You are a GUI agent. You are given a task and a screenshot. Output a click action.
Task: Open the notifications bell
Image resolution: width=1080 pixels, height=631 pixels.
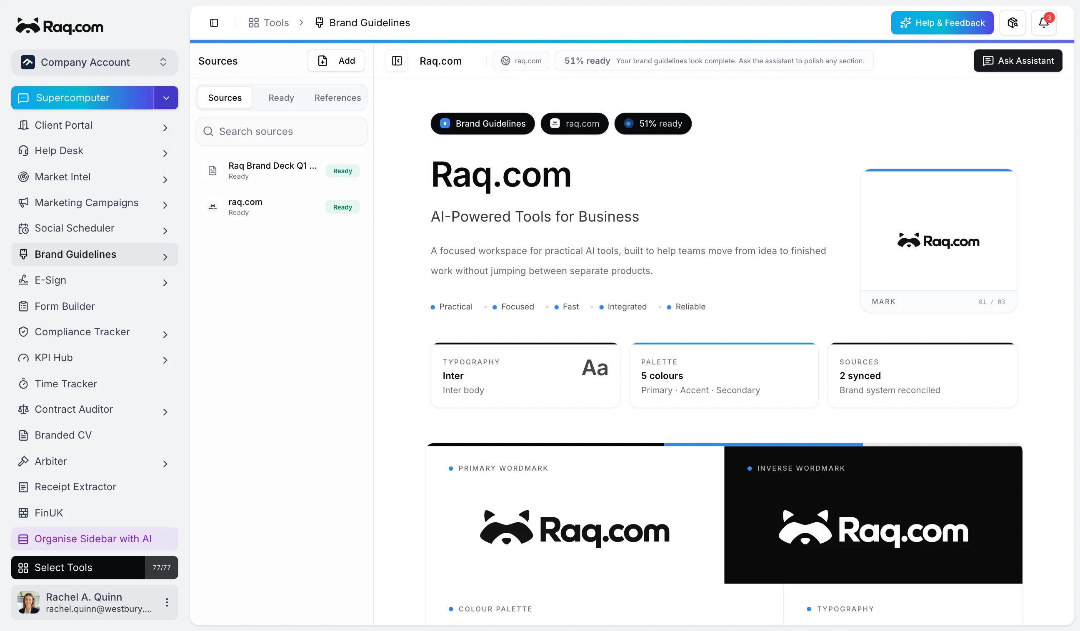point(1043,23)
